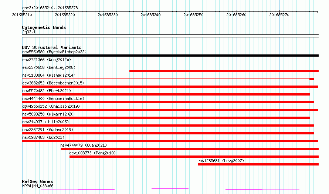Select variant label nsv1138884 (Alsmadi2014)

[x=49, y=75]
